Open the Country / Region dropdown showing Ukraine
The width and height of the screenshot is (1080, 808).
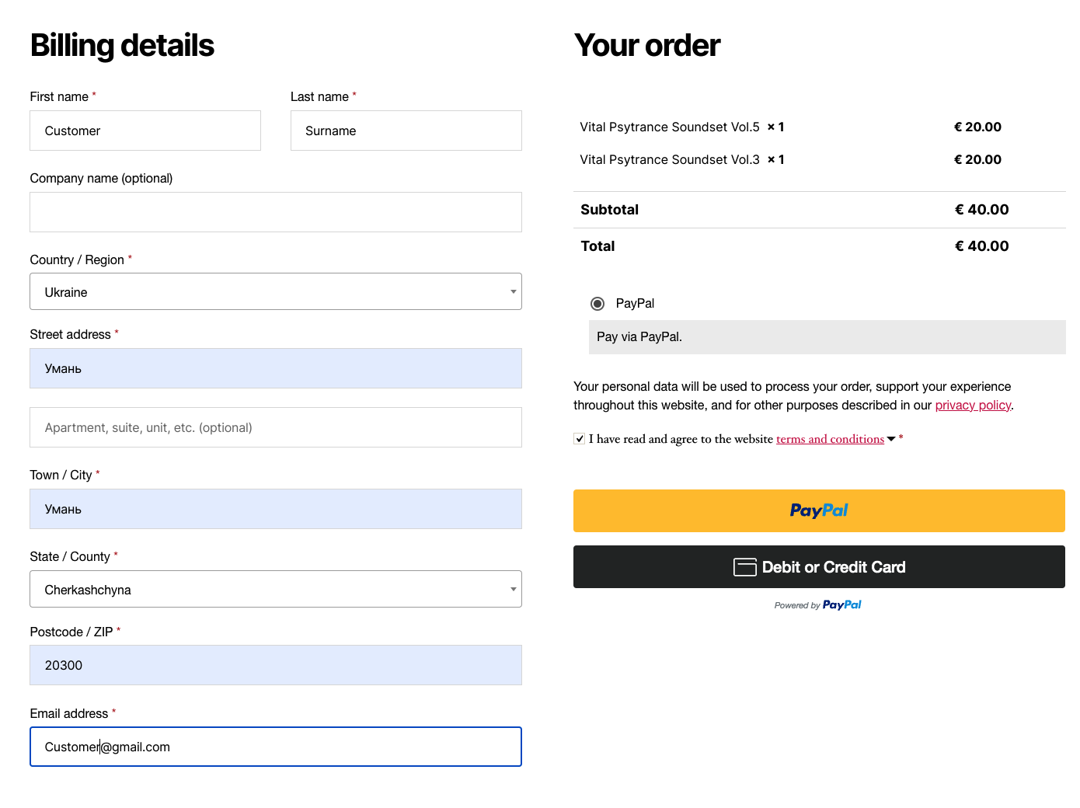pyautogui.click(x=276, y=291)
